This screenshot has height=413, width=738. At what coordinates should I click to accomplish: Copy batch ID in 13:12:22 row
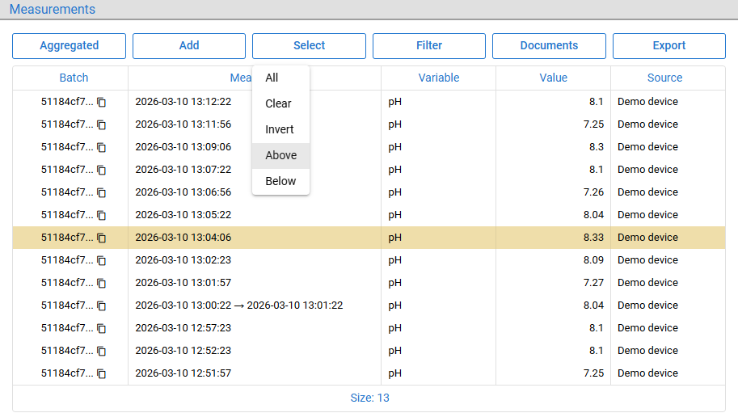101,102
